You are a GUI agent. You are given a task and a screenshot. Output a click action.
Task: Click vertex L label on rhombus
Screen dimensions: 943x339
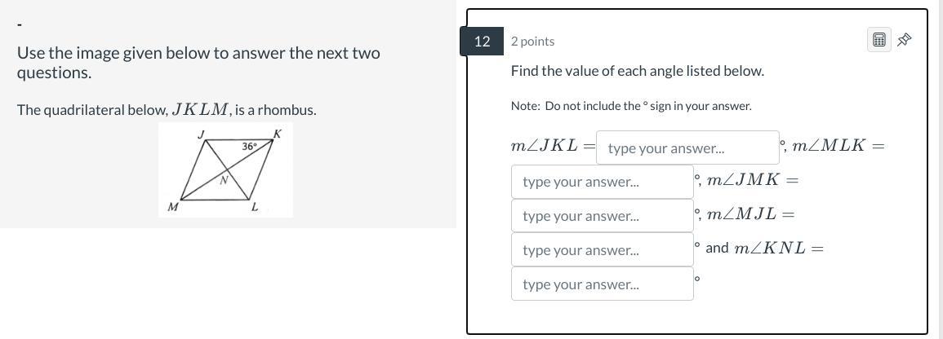click(254, 207)
